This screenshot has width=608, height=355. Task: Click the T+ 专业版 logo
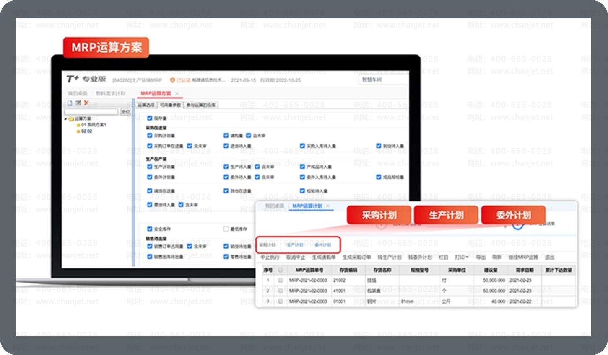[86, 79]
